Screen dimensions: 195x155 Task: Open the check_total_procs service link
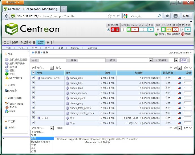coord(80,108)
